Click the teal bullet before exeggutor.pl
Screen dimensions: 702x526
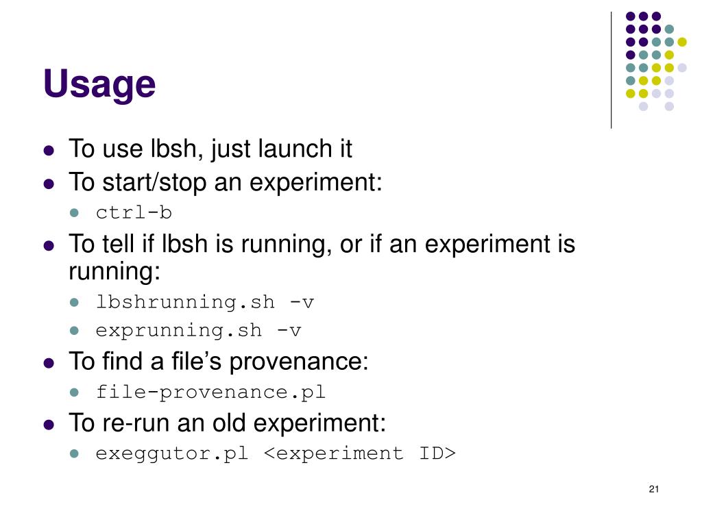(74, 454)
